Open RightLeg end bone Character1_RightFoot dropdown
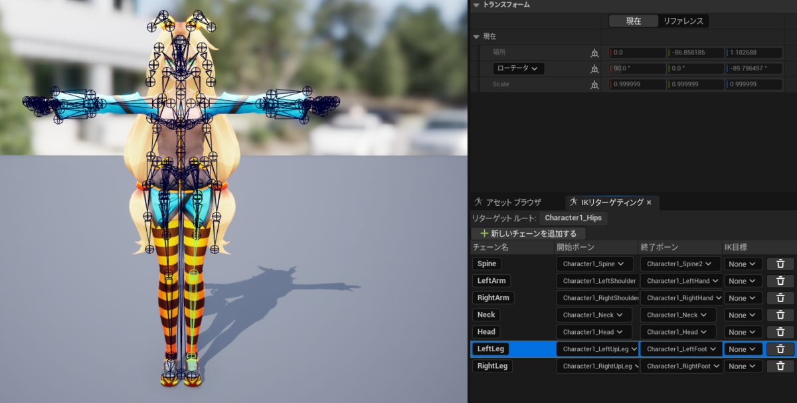Image resolution: width=797 pixels, height=403 pixels. click(x=681, y=366)
